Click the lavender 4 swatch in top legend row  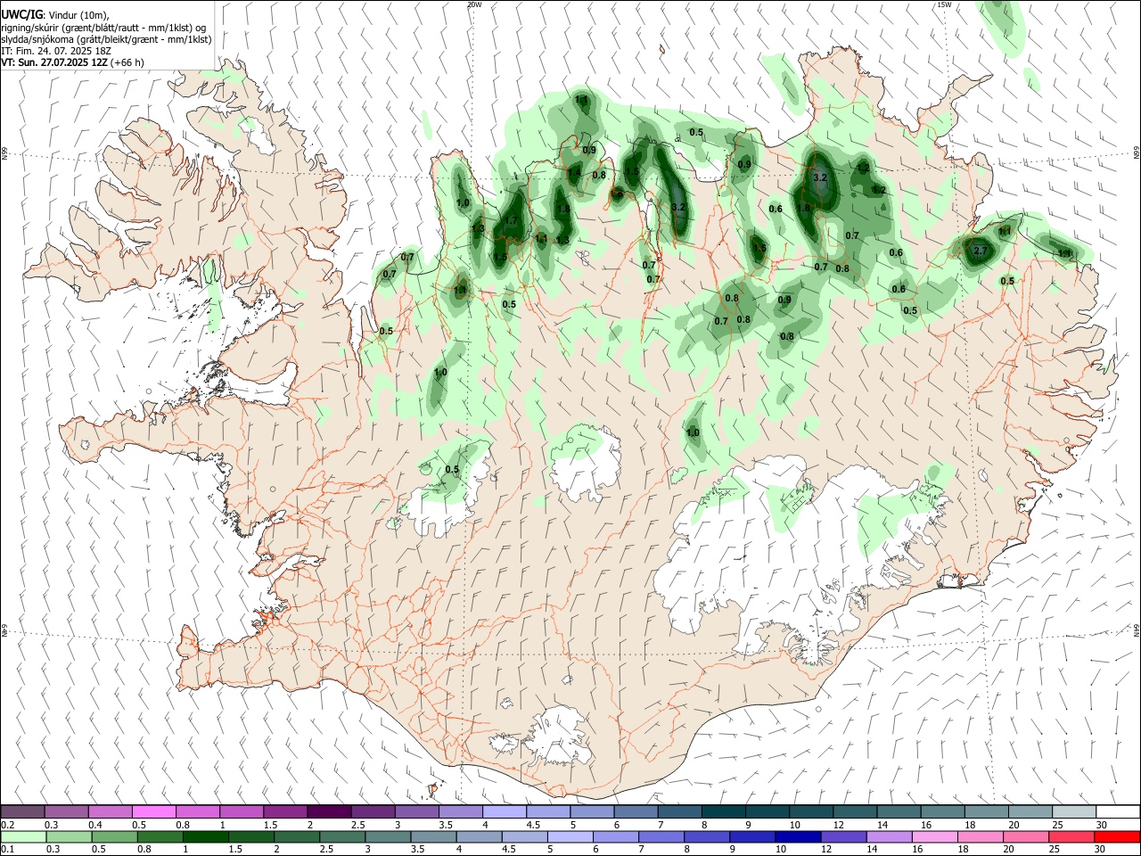(x=504, y=812)
